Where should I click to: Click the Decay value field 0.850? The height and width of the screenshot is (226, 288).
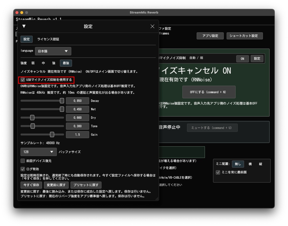[x=78, y=101]
